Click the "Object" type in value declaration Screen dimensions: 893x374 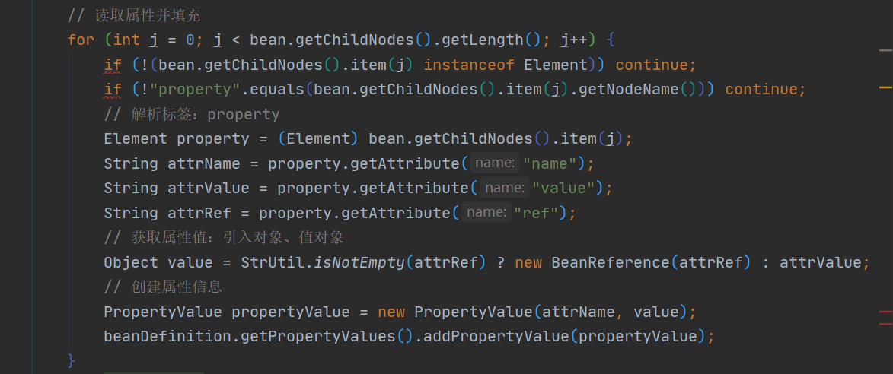pyautogui.click(x=131, y=262)
